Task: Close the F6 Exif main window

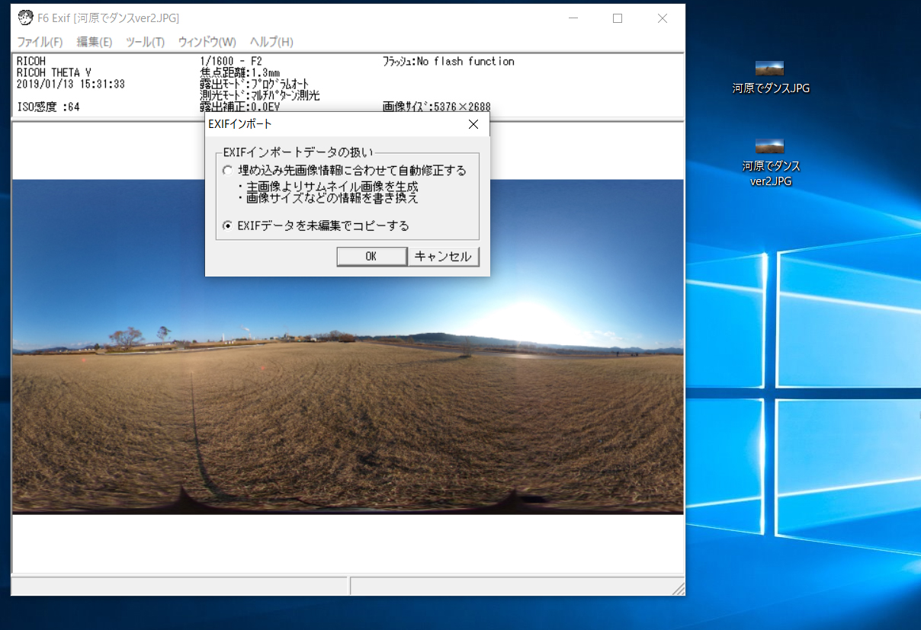Action: [662, 18]
